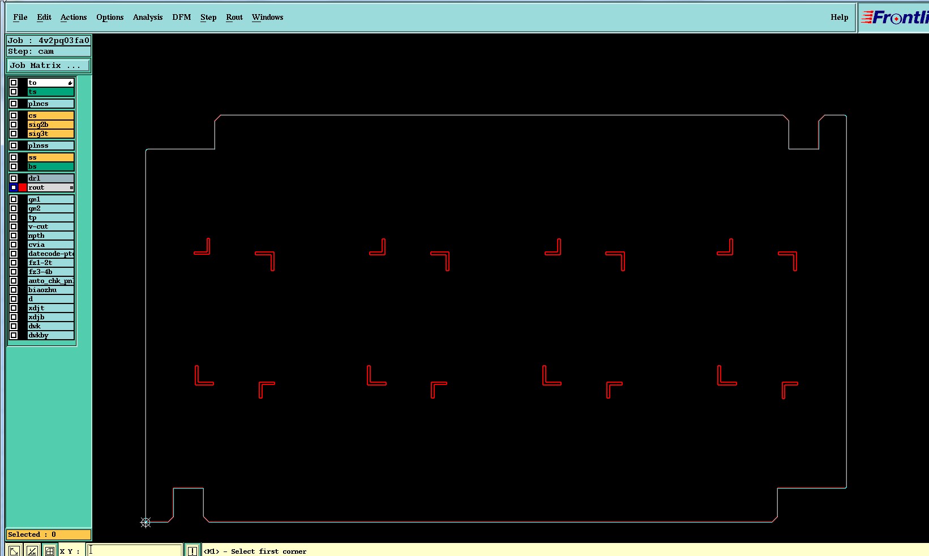The width and height of the screenshot is (929, 556).
Task: Check the v-cut layer checkbox
Action: tap(14, 226)
